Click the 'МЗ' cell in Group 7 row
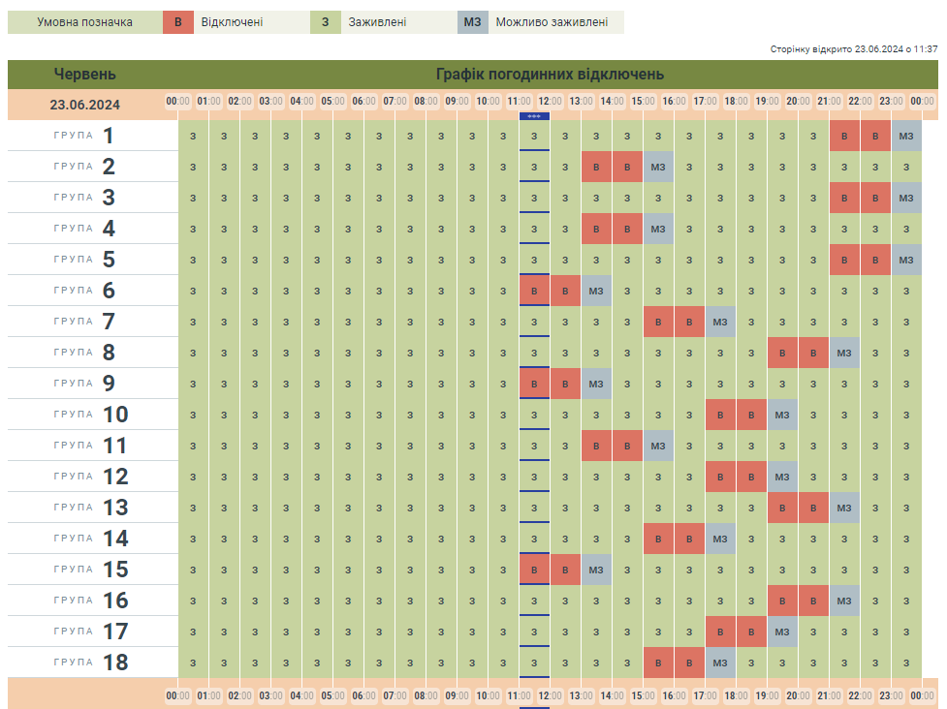Screen dimensions: 947x709 720,322
